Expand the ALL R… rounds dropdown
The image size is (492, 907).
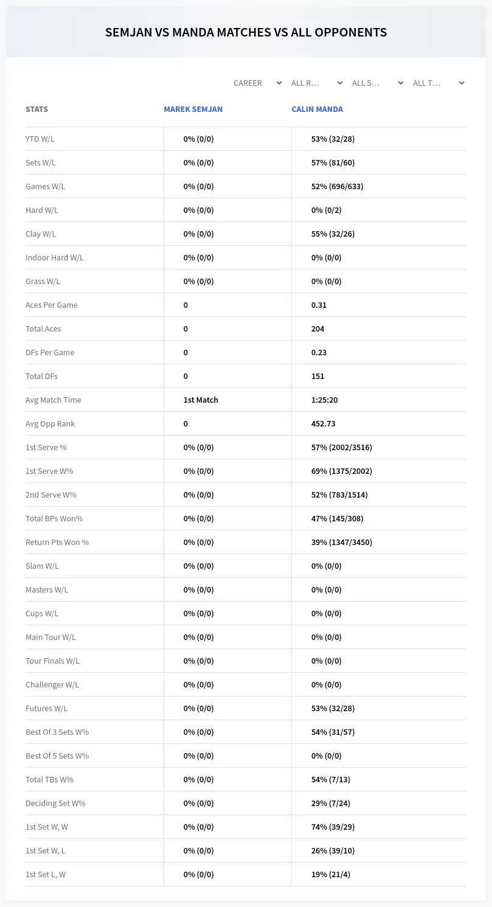point(317,83)
